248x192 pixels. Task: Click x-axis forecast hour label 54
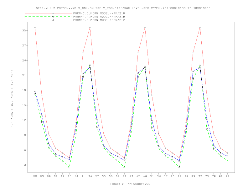click(x=159, y=176)
